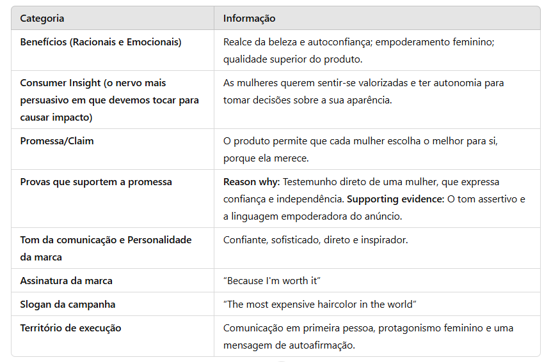Click the Categoria column header
Image resolution: width=551 pixels, height=362 pixels.
pos(42,19)
